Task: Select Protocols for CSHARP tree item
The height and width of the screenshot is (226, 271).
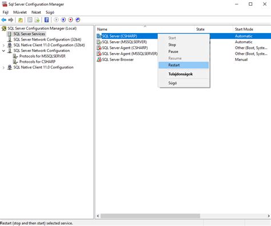Action: click(37, 62)
